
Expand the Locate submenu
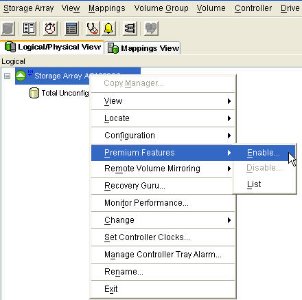tap(163, 118)
